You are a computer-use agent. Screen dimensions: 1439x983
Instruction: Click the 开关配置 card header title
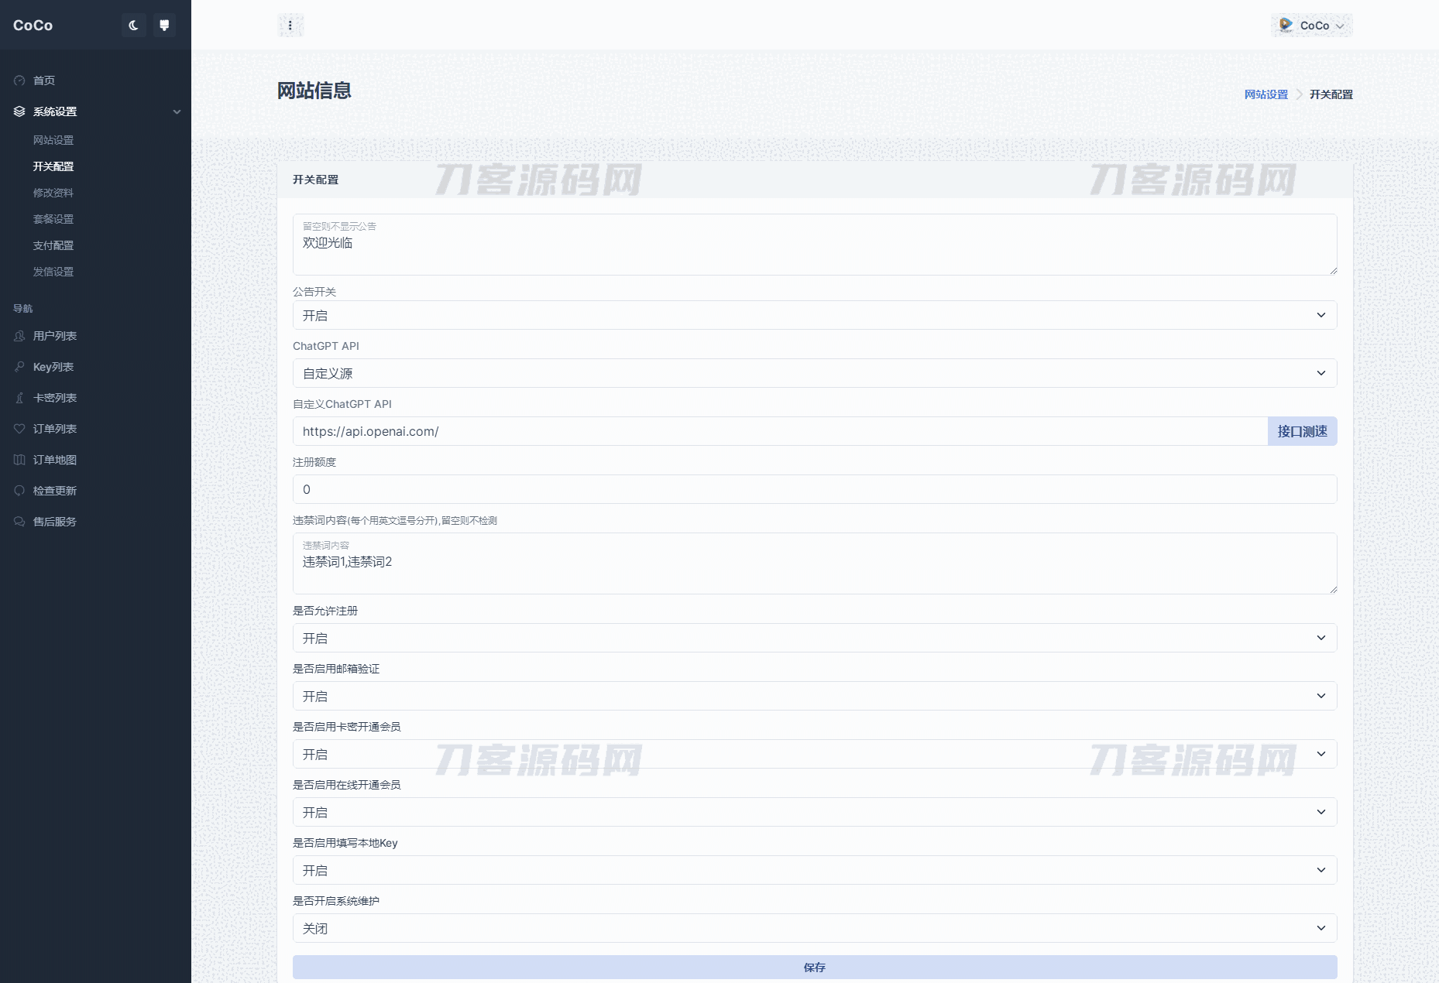[315, 180]
